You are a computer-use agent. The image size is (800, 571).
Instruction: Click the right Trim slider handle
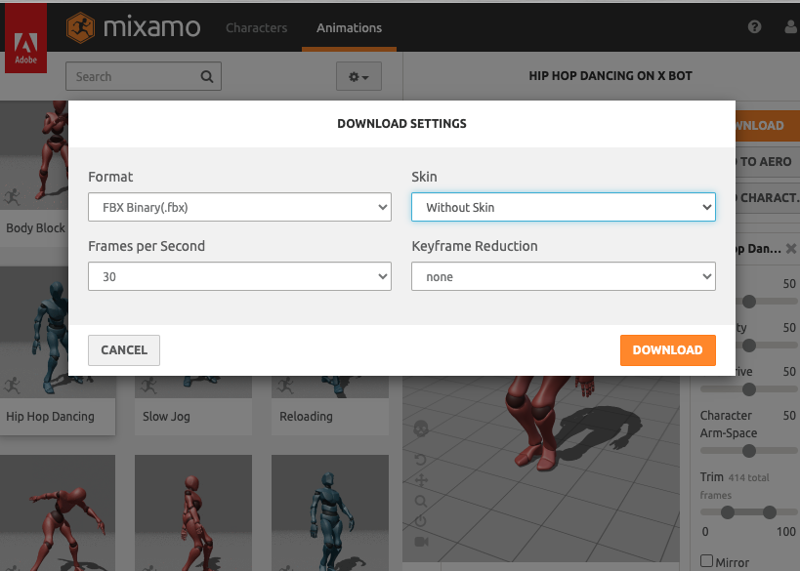click(x=770, y=511)
